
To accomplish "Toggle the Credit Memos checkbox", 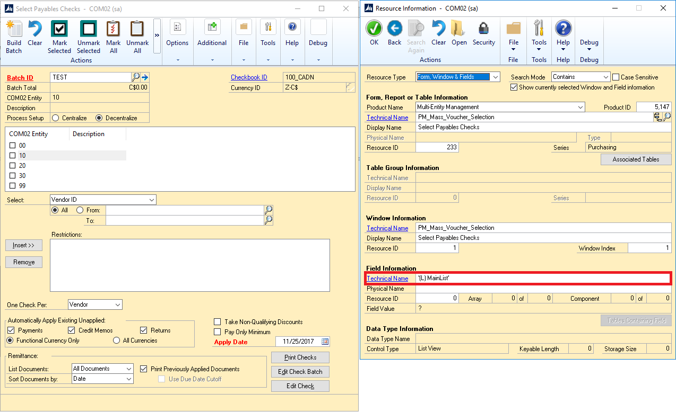I will click(x=72, y=330).
